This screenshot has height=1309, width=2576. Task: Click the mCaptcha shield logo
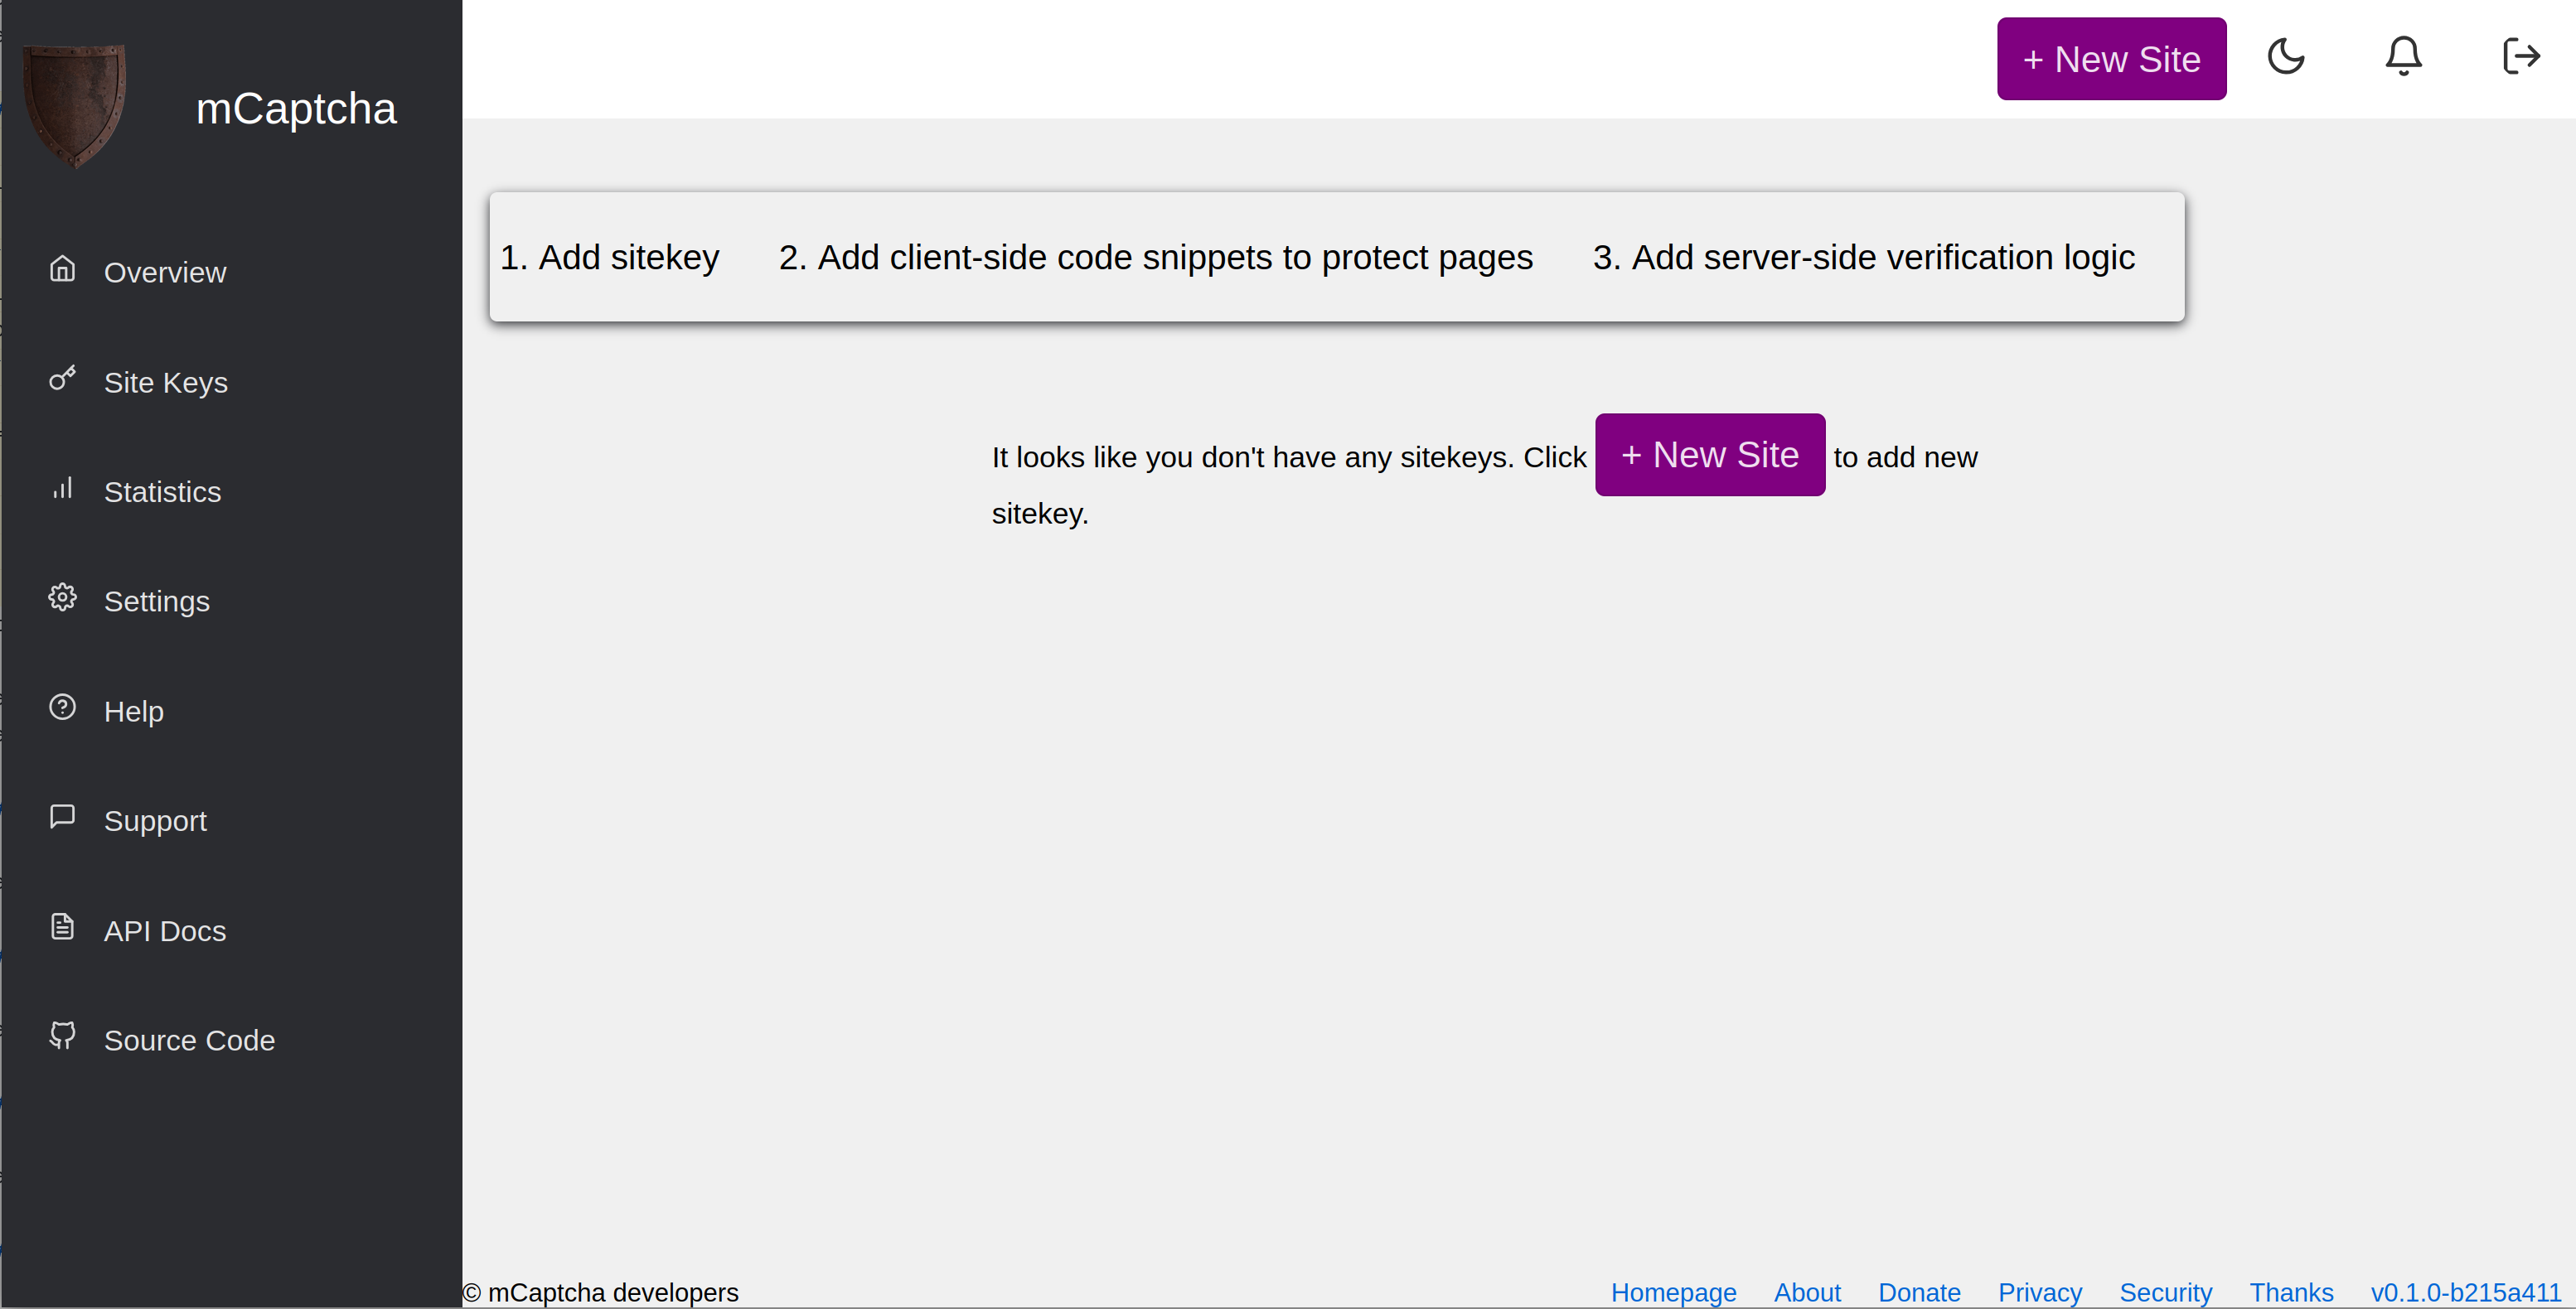click(x=75, y=105)
